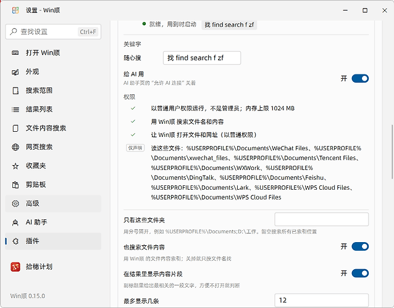Select 结果列表 in the sidebar
394x308 pixels.
pos(53,109)
